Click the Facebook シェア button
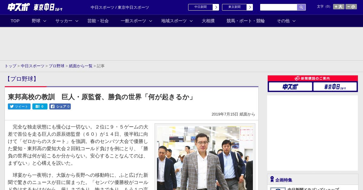Image resolution: width=363 pixels, height=190 pixels. (60, 106)
